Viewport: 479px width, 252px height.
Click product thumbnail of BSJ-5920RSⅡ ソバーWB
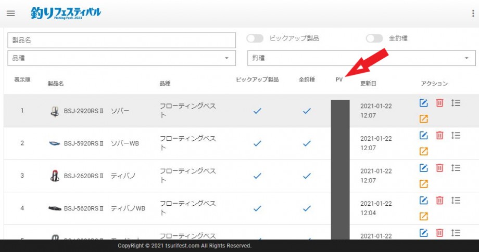(55, 143)
